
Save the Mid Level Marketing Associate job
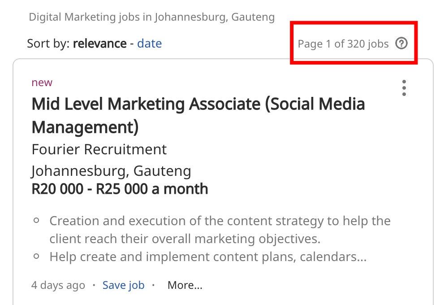pos(123,285)
